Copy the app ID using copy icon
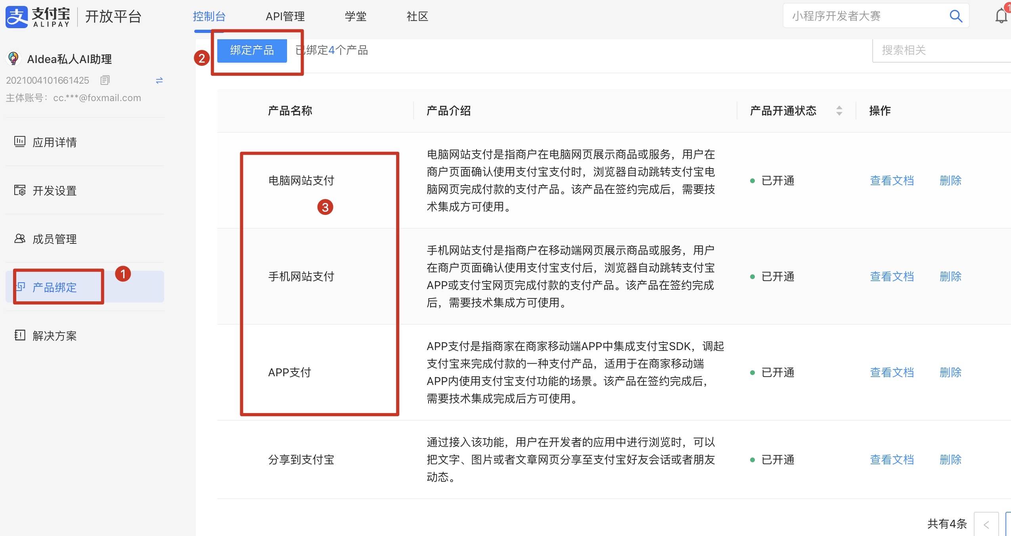This screenshot has height=536, width=1011. pos(105,80)
